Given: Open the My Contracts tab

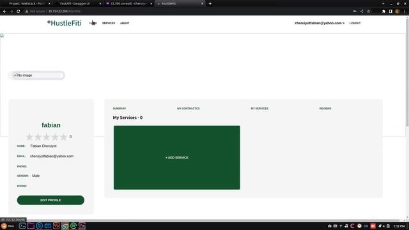Looking at the screenshot, I should (189, 109).
